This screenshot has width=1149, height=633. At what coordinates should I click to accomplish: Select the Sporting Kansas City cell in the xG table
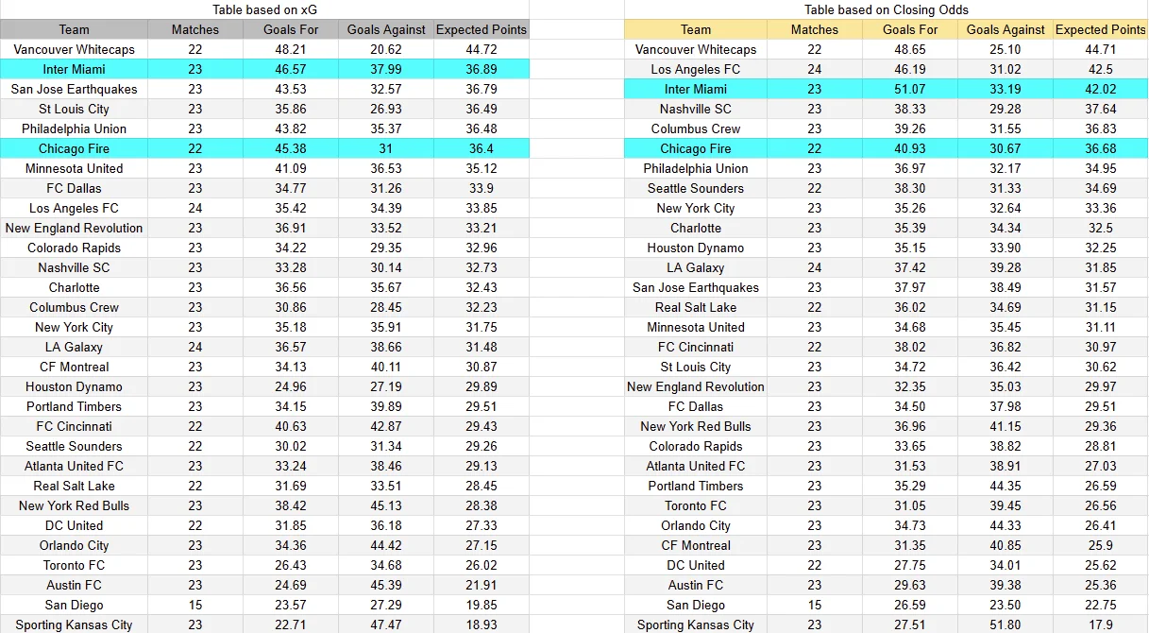pos(74,624)
